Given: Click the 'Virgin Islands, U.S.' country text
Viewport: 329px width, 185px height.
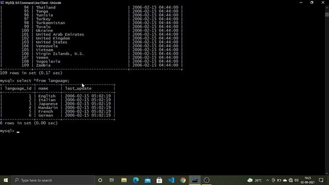Looking at the screenshot, I should click(60, 53).
